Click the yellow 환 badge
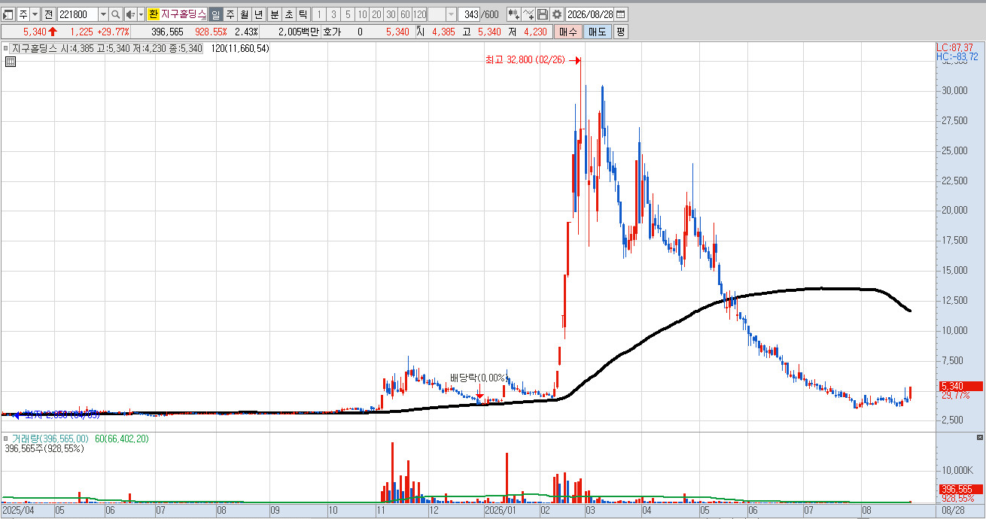 coord(154,14)
